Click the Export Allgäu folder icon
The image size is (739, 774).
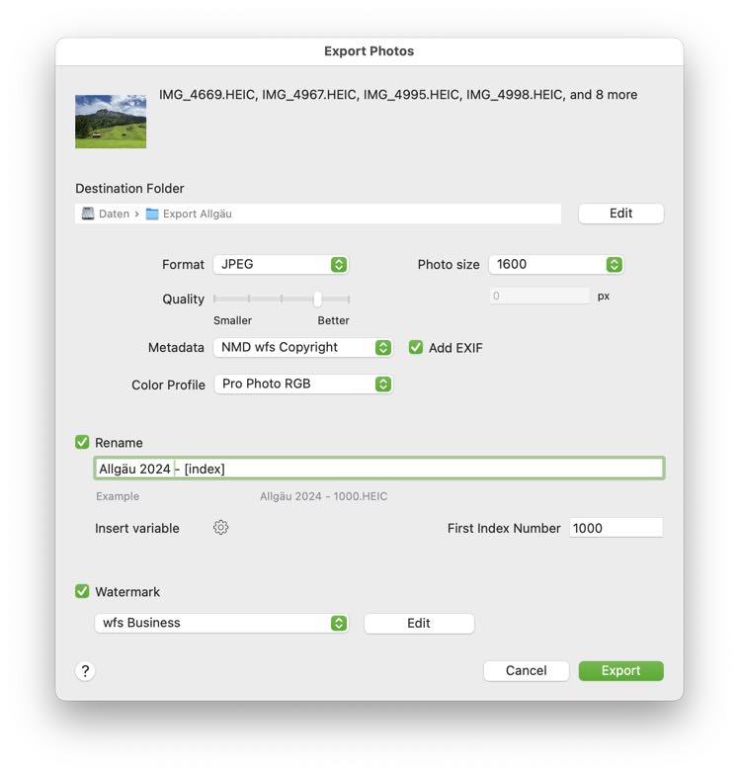[x=152, y=214]
